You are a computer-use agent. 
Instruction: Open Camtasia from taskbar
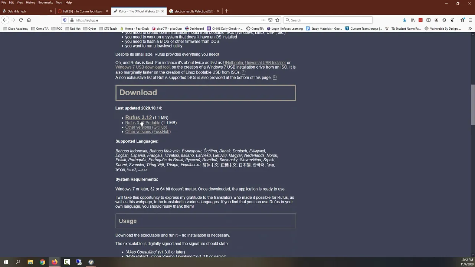[67, 262]
